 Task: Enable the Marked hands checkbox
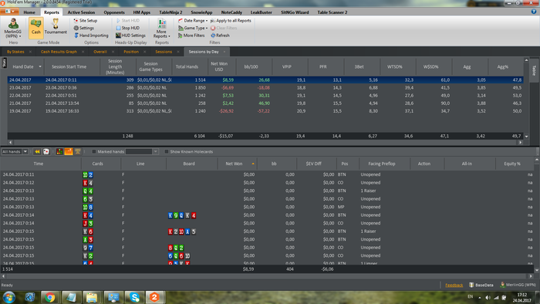93,151
